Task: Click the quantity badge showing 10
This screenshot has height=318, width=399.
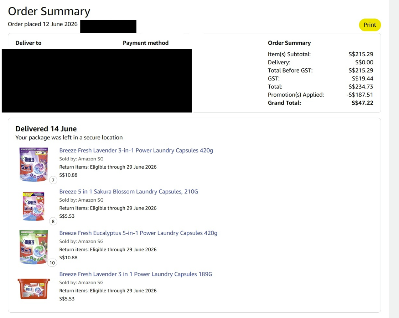Action: 52,263
